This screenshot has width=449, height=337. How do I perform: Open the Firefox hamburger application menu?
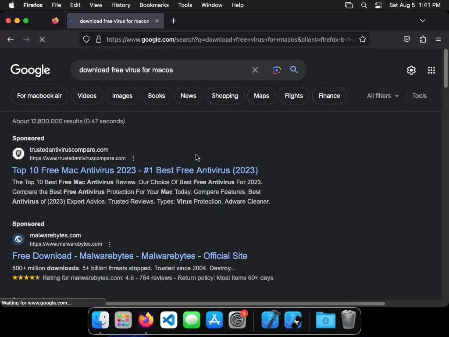438,39
